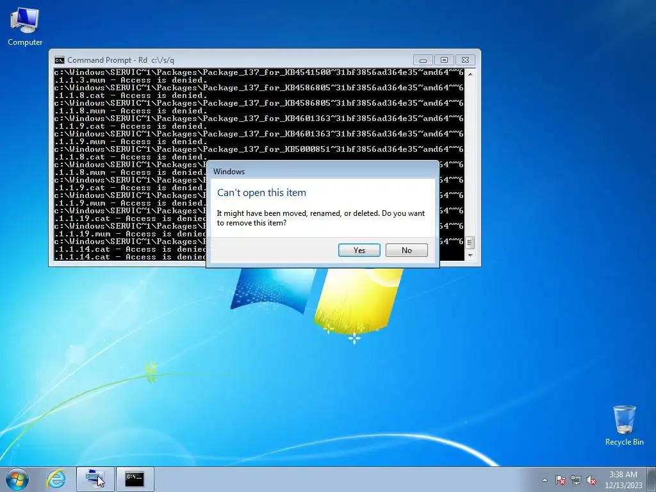This screenshot has width=656, height=492.
Task: Open Command Prompt system menu icon in title bar
Action: (x=60, y=60)
